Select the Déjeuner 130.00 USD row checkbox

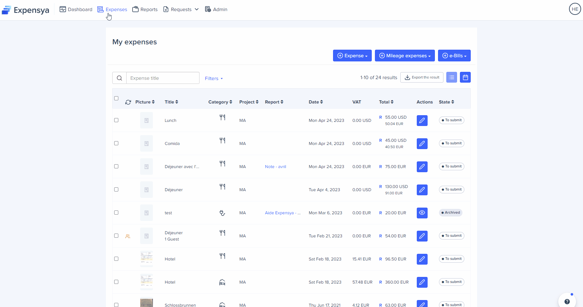coord(116,190)
